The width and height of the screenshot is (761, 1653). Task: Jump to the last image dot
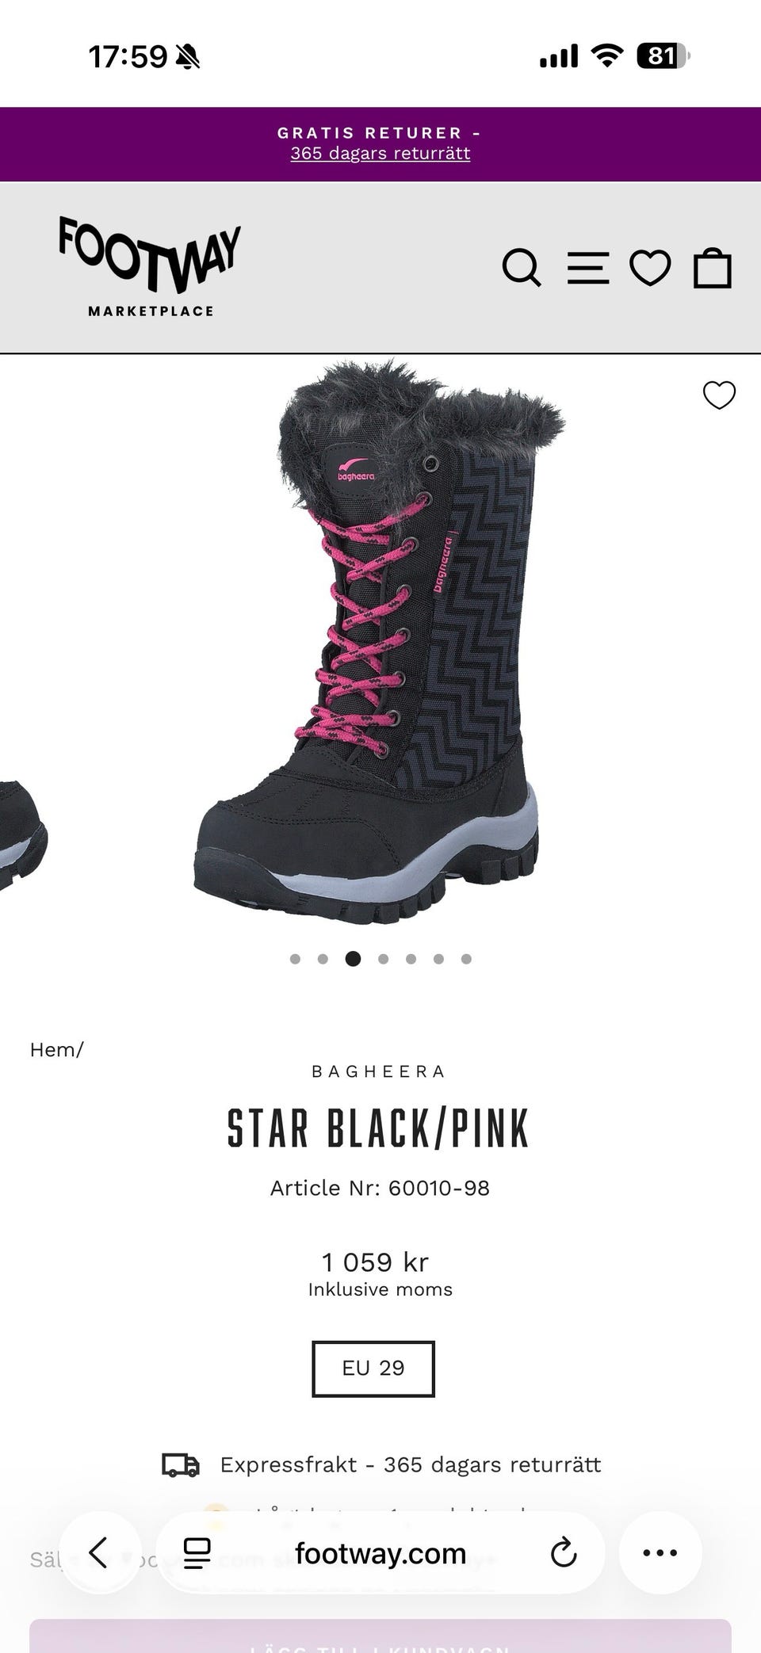click(466, 959)
